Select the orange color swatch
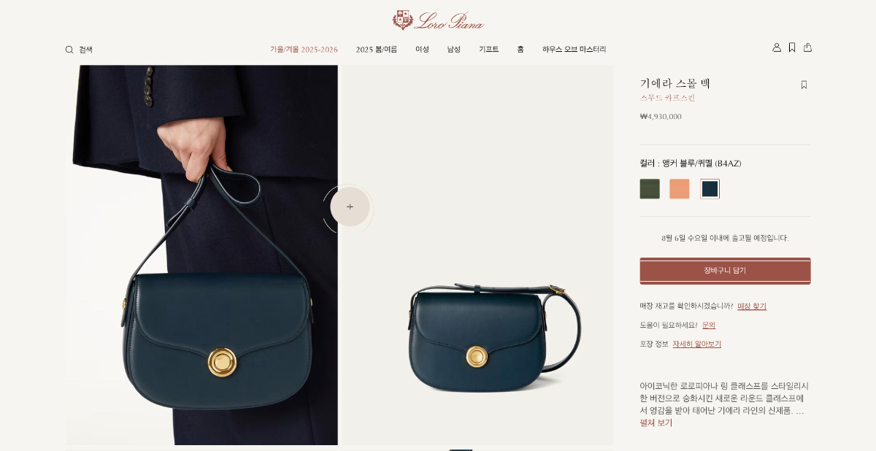This screenshot has height=451, width=876. pos(680,189)
